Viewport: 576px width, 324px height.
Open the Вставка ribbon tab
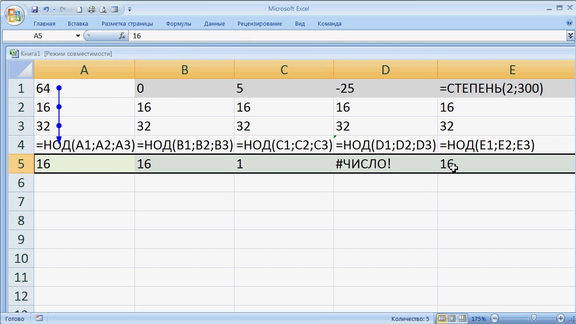click(x=78, y=23)
